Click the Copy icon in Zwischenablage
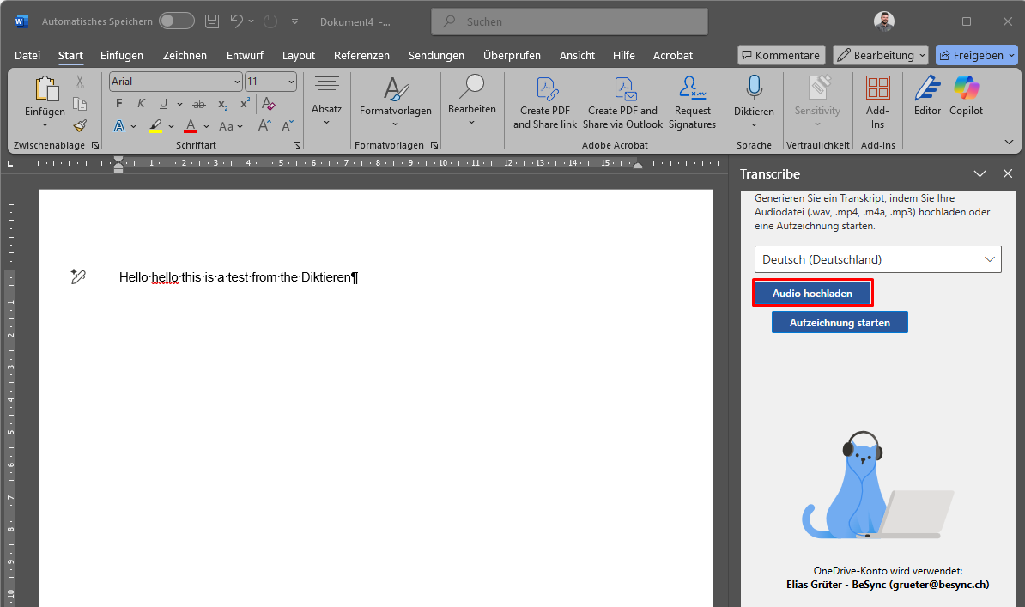 tap(80, 104)
